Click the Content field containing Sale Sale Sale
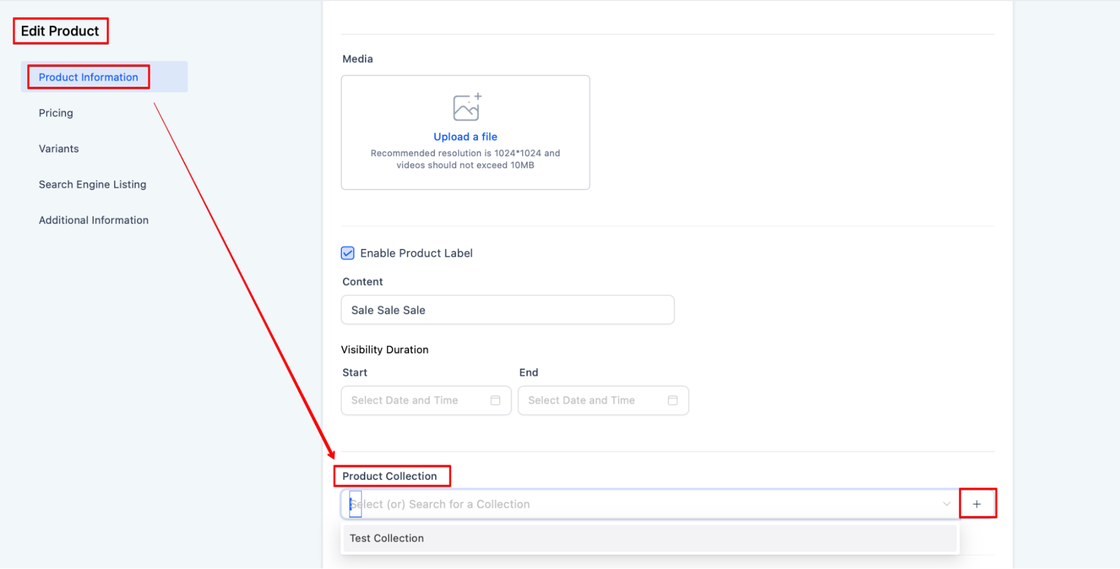This screenshot has width=1120, height=569. tap(507, 310)
